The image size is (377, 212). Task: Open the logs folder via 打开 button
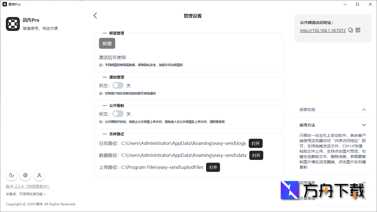point(256,143)
